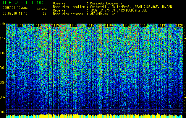The height and width of the screenshot is (118, 186).
Task: Click the version number 1.00
Action: 39,3
